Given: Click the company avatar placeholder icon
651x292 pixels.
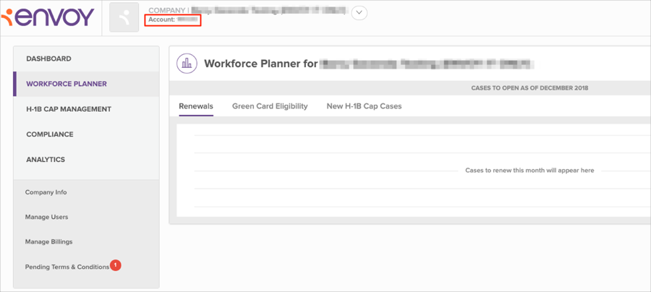Looking at the screenshot, I should (x=124, y=17).
